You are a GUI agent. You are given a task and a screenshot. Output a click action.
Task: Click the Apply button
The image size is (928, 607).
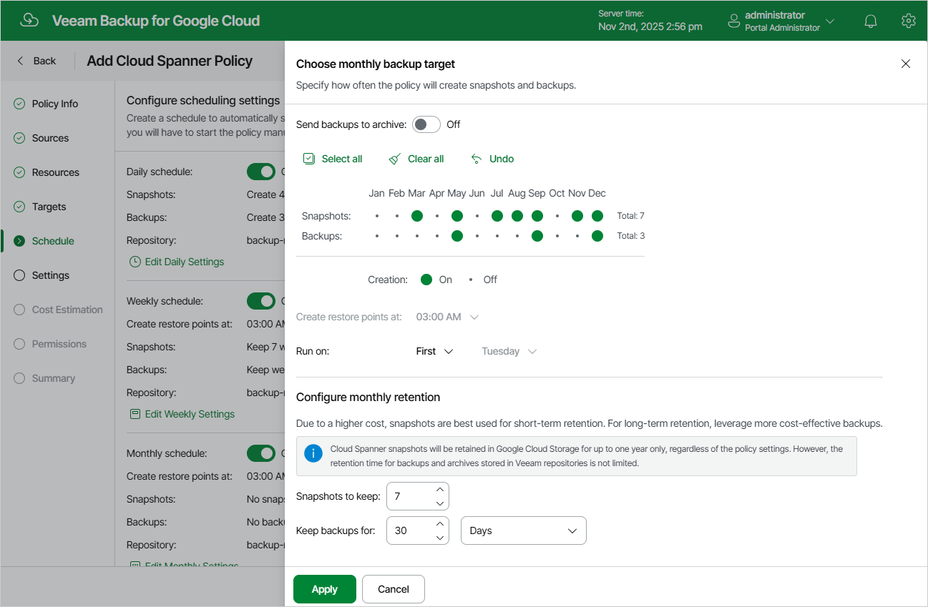(x=325, y=589)
